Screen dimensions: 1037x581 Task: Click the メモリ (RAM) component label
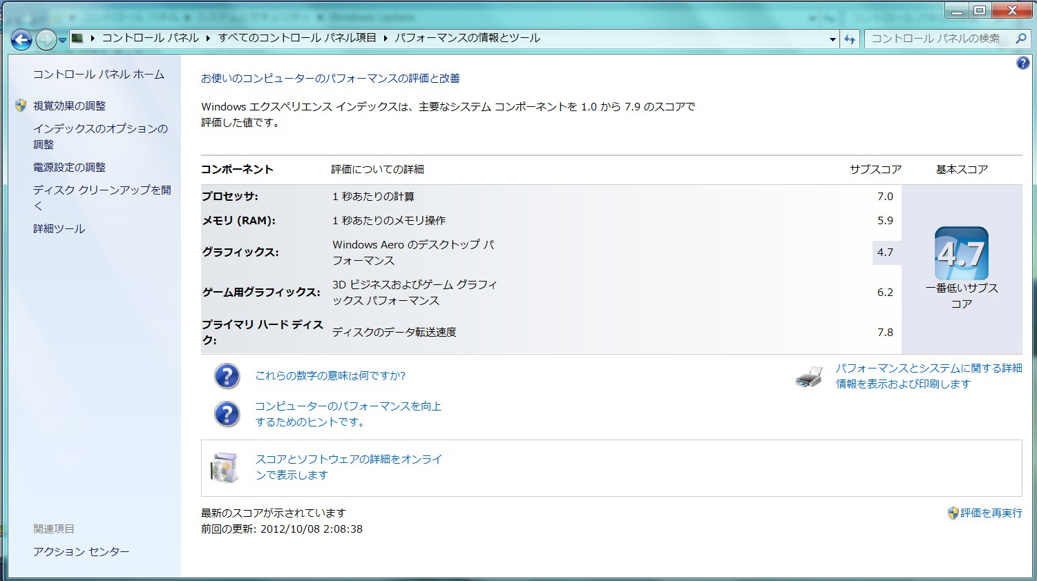tap(238, 221)
